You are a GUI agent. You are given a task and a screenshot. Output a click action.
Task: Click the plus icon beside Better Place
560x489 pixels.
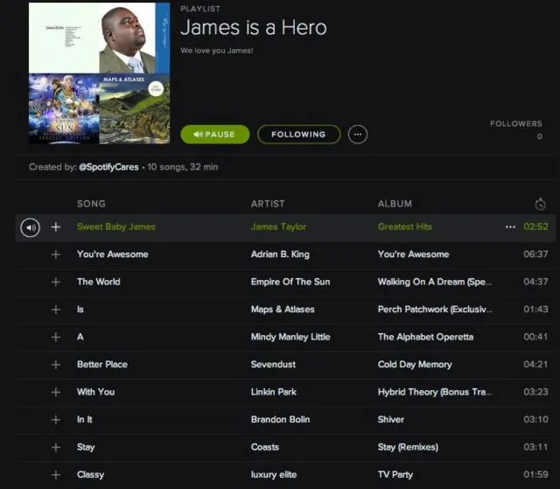tap(56, 365)
